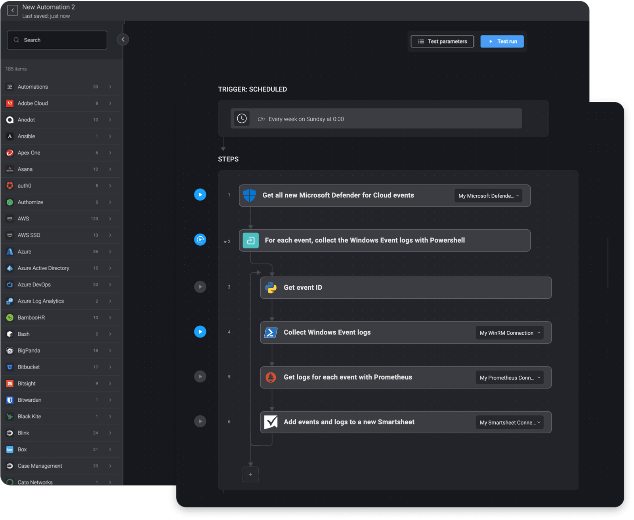
Task: Open Test parameters
Action: click(442, 41)
